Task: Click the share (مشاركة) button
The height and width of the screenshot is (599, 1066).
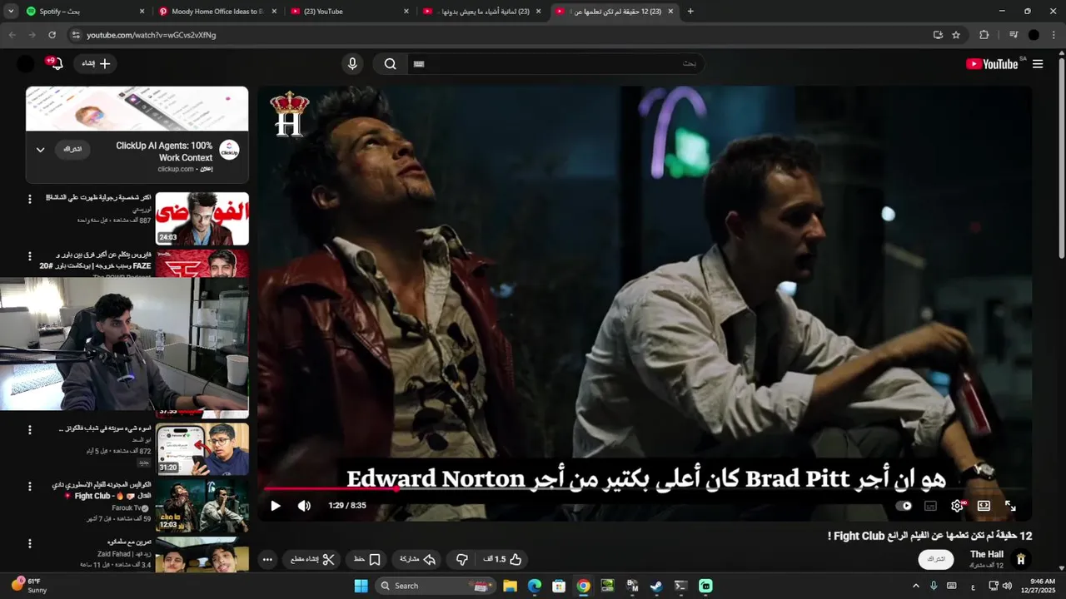Action: click(417, 560)
